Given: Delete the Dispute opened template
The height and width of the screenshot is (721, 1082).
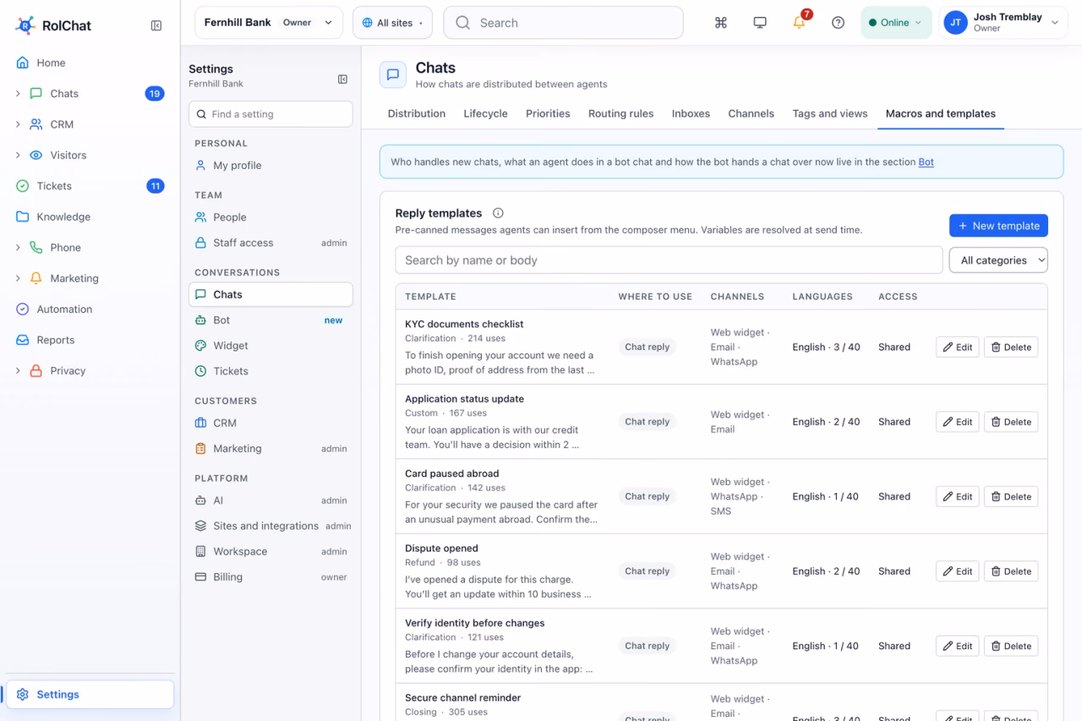Looking at the screenshot, I should [x=1011, y=571].
